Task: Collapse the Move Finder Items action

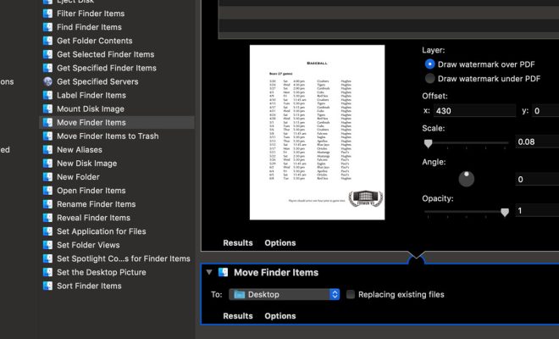Action: 209,272
